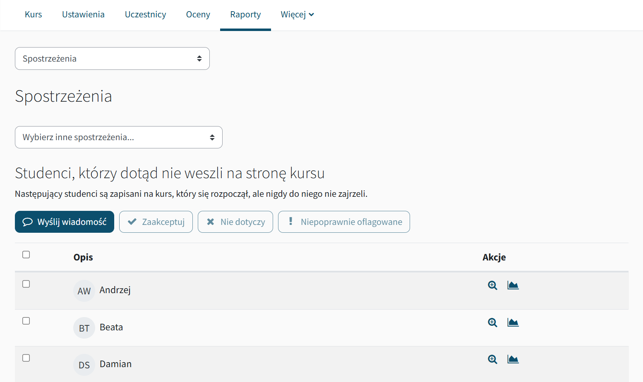Open prediction details for Beata
The height and width of the screenshot is (382, 643).
coord(492,322)
